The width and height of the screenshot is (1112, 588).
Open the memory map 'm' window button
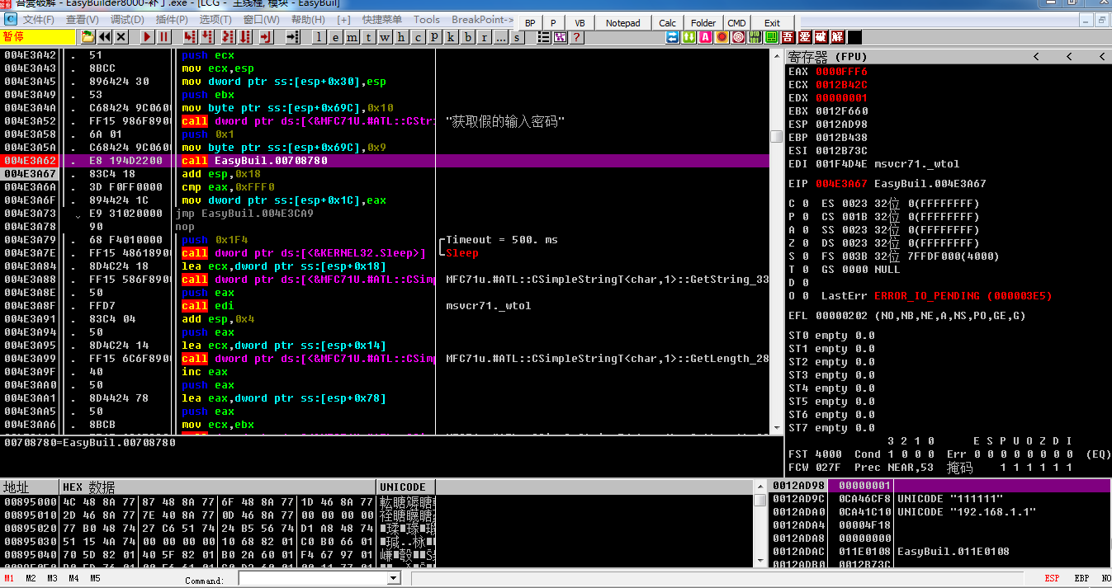pyautogui.click(x=353, y=37)
